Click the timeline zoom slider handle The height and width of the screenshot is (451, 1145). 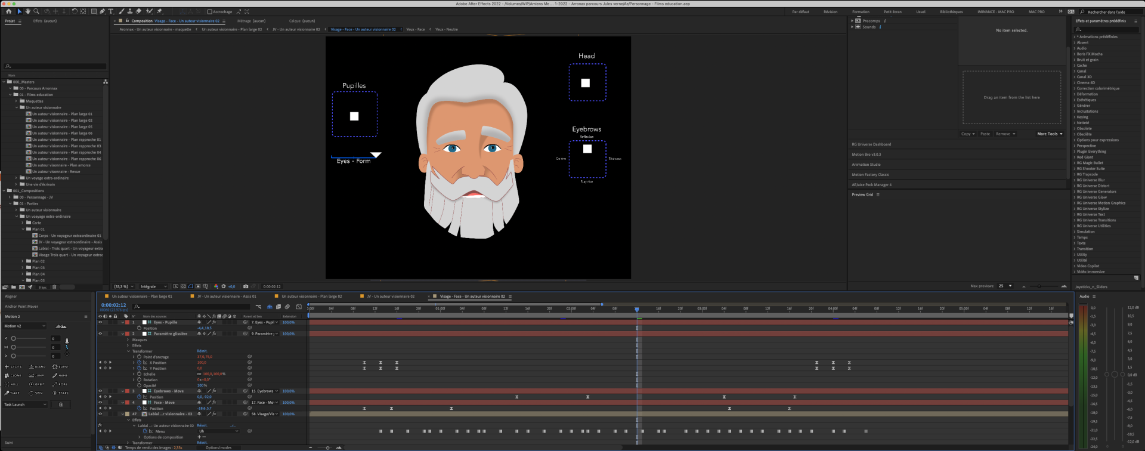[x=327, y=447]
